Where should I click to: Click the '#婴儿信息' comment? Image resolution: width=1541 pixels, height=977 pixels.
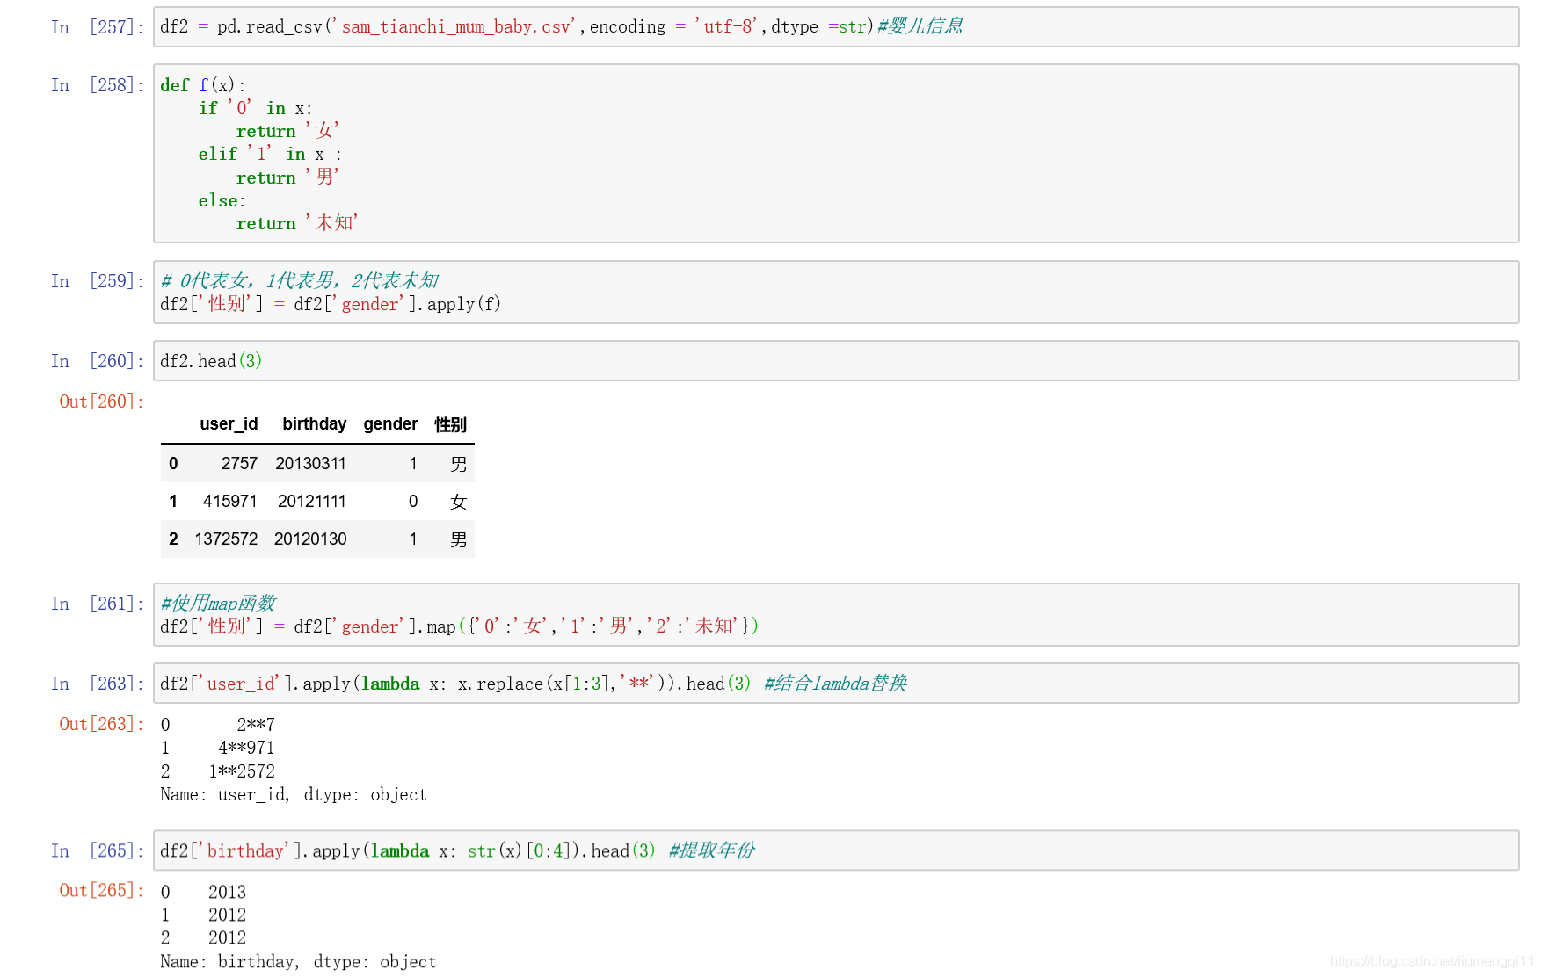tap(920, 26)
